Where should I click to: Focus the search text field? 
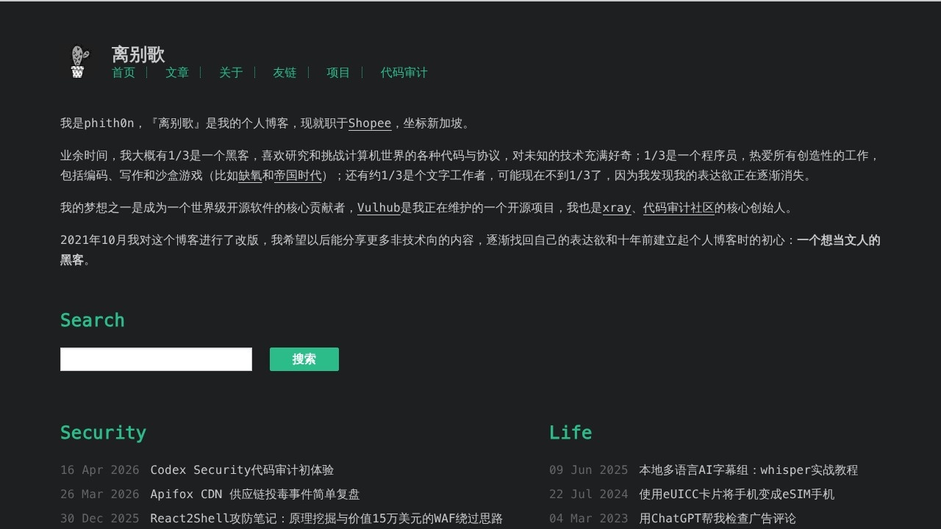pyautogui.click(x=156, y=359)
